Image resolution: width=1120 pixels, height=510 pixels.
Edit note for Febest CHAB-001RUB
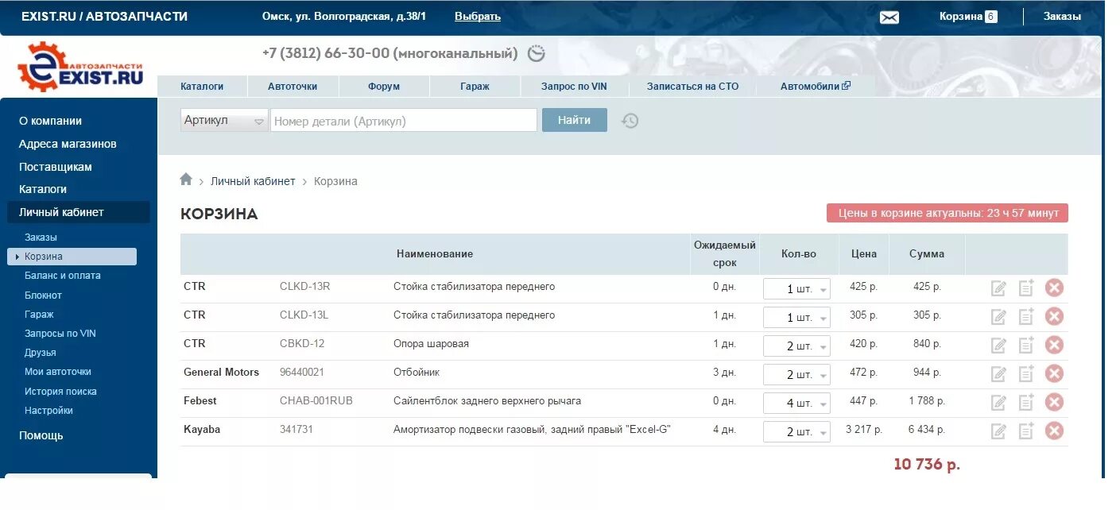(998, 403)
